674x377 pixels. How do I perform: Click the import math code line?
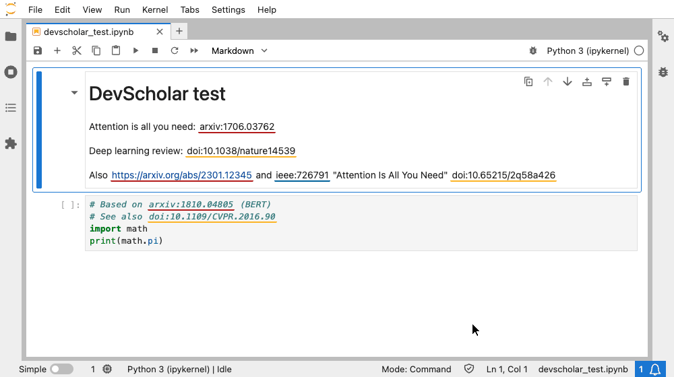(x=119, y=229)
